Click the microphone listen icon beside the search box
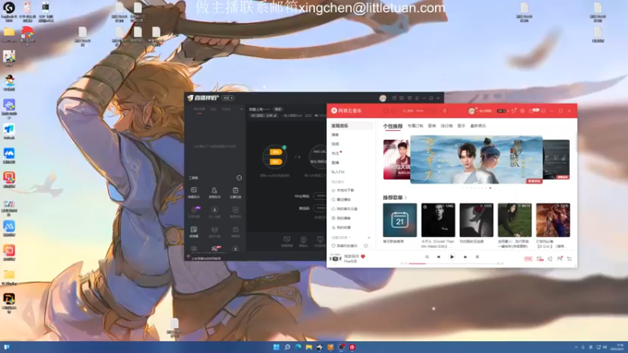The height and width of the screenshot is (353, 628). [444, 111]
